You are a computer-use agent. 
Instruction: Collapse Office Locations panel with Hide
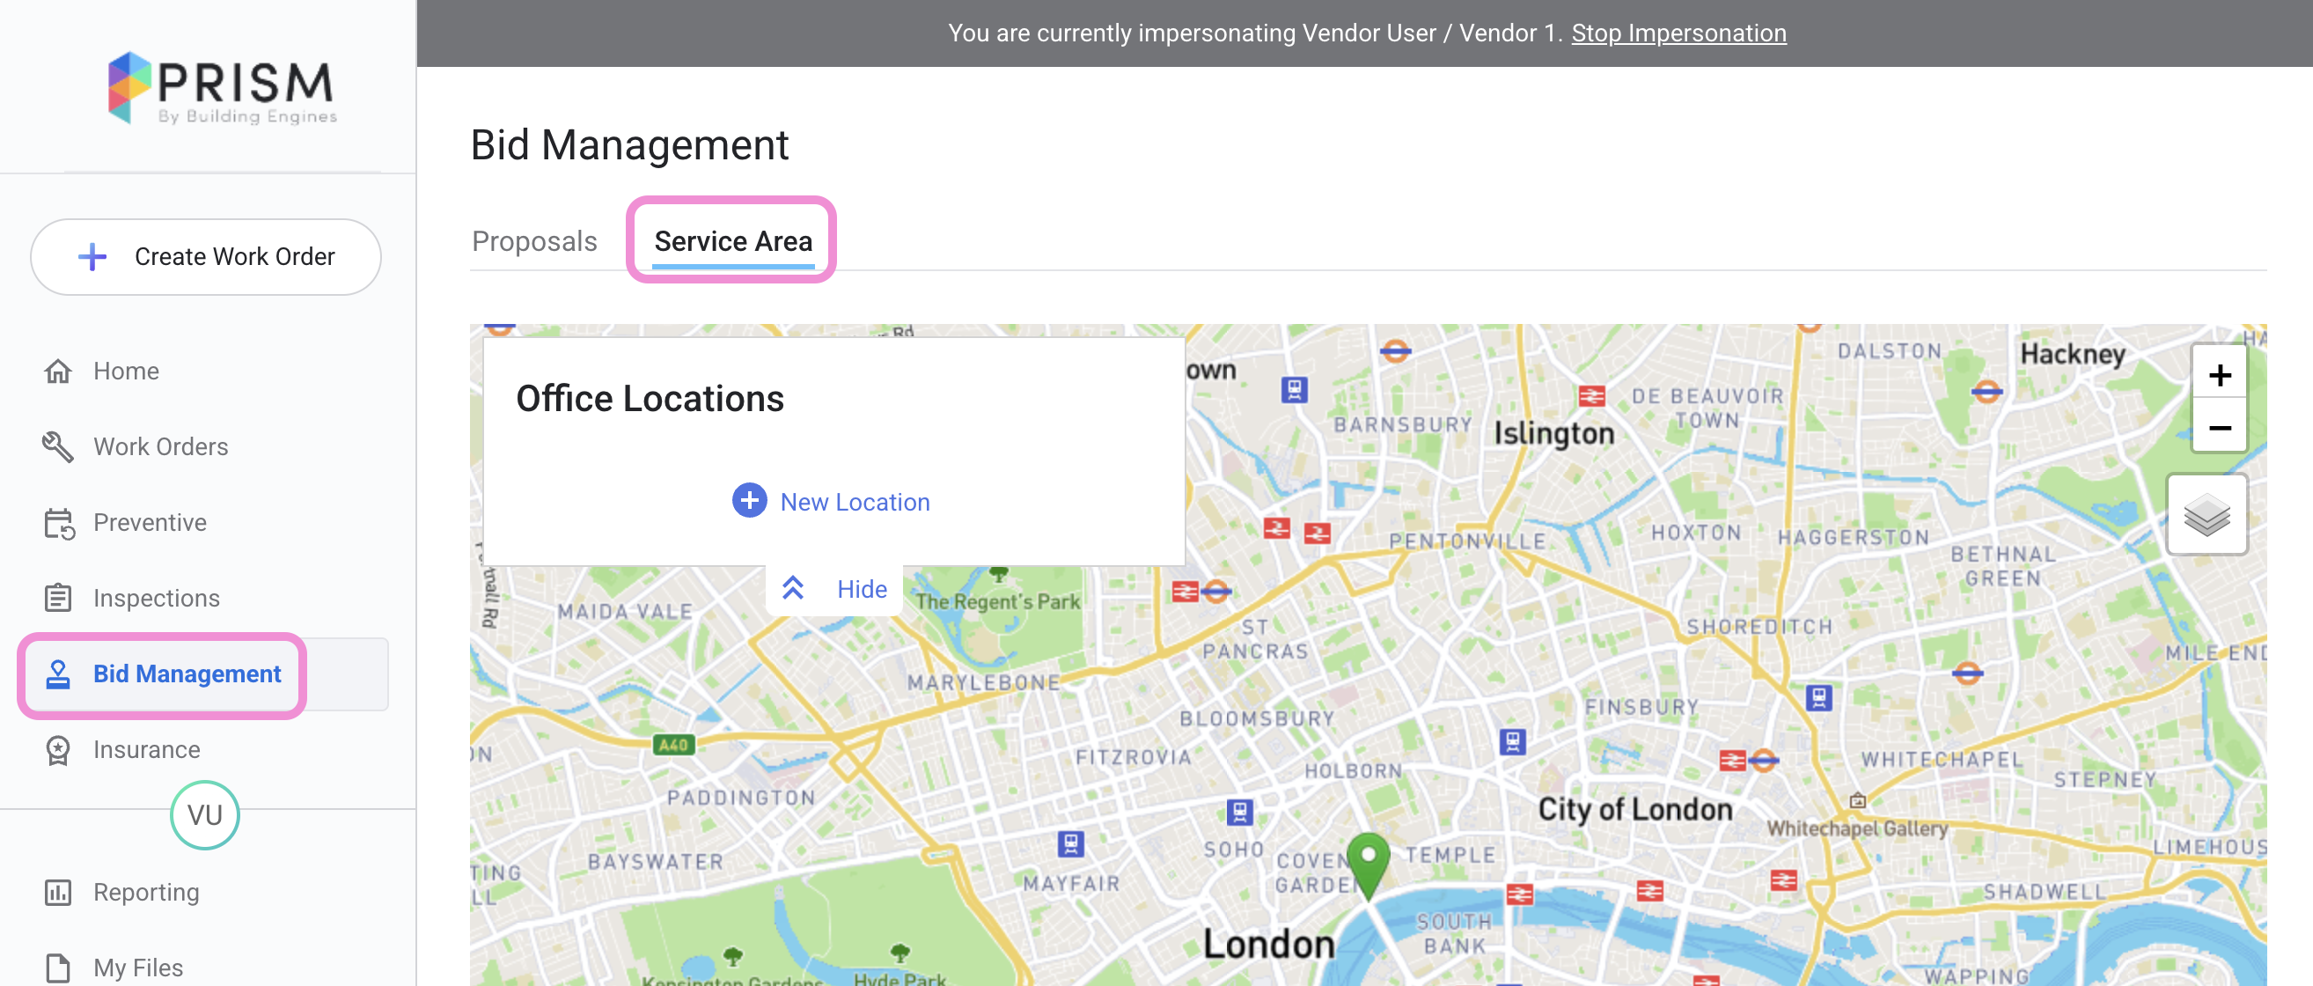(x=834, y=589)
